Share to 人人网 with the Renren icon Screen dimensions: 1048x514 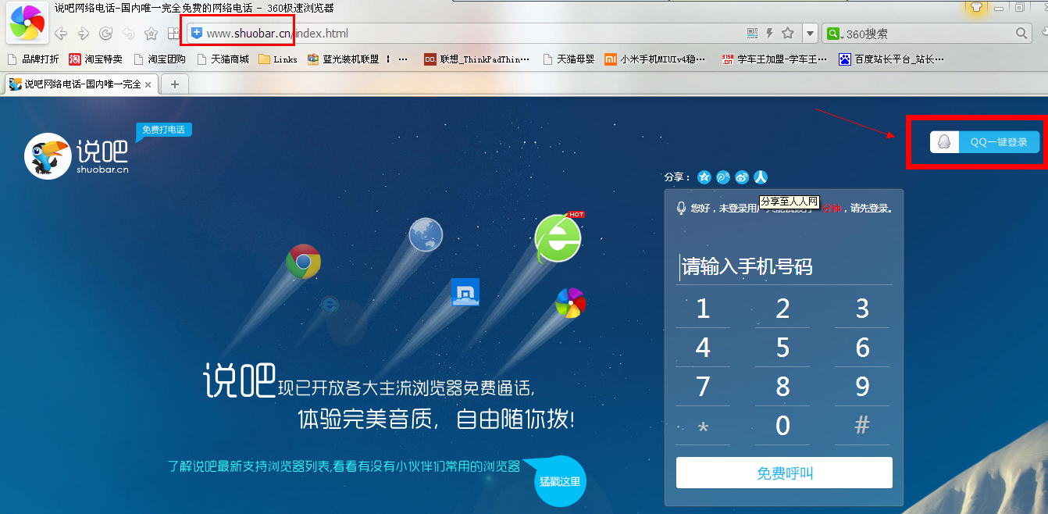[761, 177]
